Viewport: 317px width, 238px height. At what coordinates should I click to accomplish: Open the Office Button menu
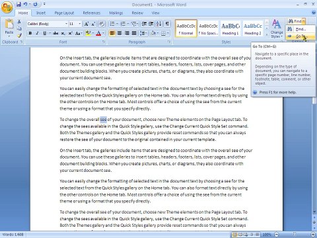pos(7,7)
